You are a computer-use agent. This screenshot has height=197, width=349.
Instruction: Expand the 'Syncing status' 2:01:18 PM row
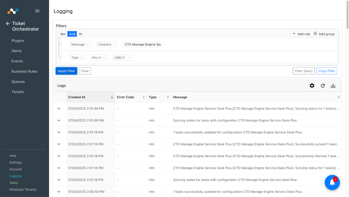[59, 168]
